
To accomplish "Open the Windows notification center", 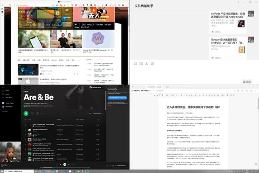I will 256,171.
